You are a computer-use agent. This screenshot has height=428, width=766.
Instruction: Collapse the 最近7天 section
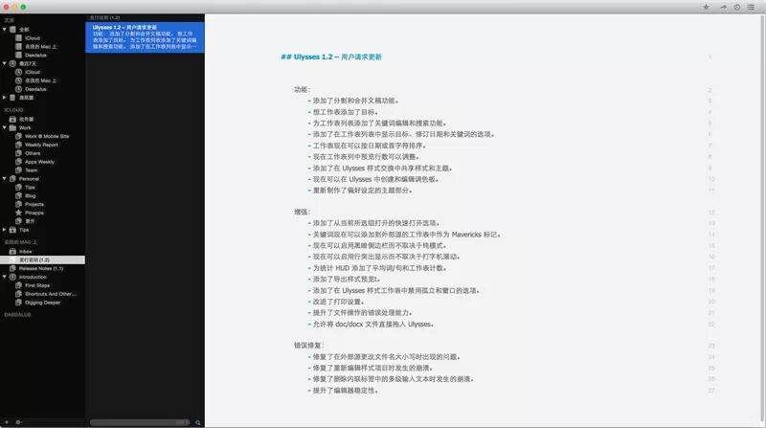[x=5, y=63]
